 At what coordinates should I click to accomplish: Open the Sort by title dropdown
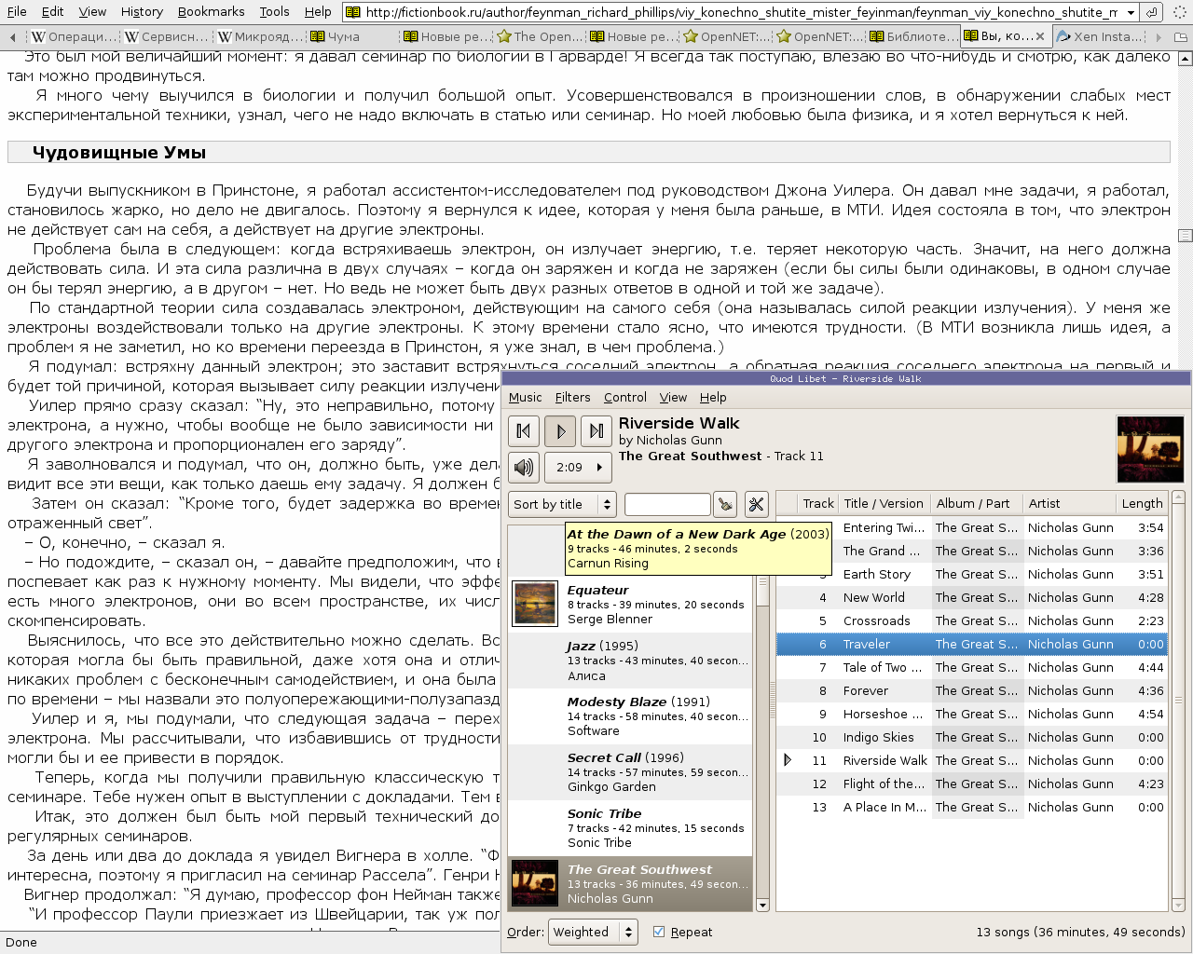click(562, 505)
